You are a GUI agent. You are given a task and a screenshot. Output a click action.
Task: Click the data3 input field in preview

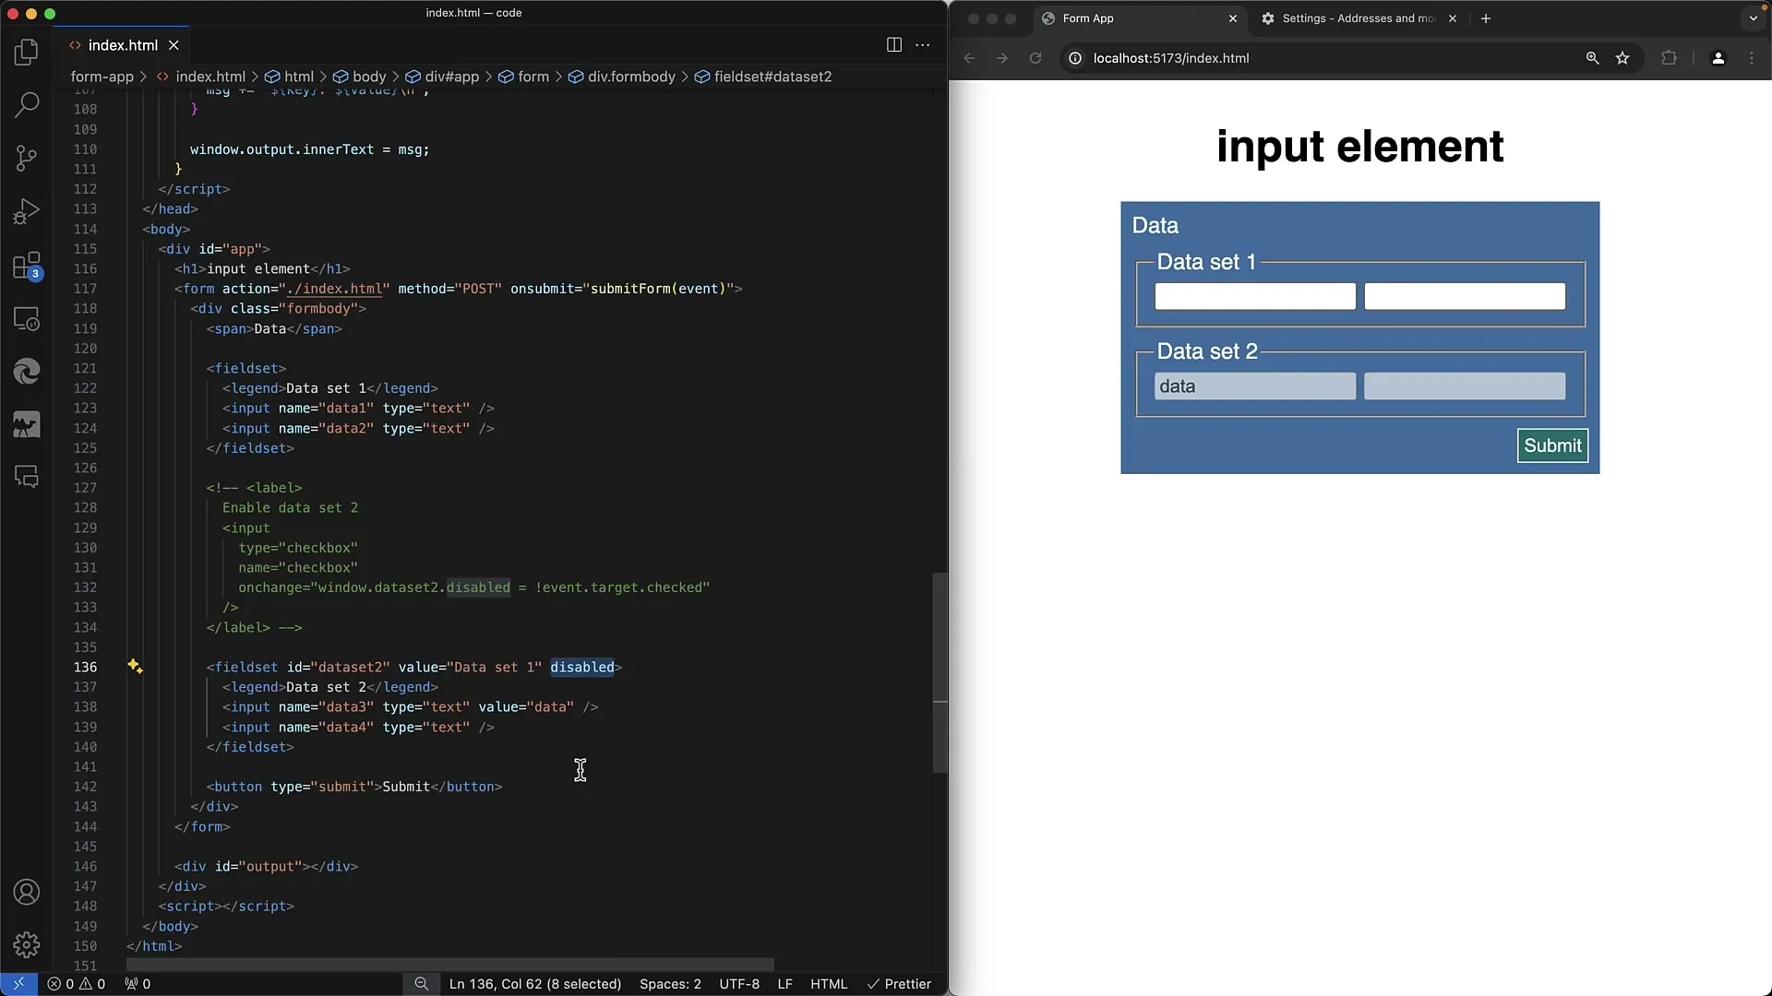[1253, 385]
